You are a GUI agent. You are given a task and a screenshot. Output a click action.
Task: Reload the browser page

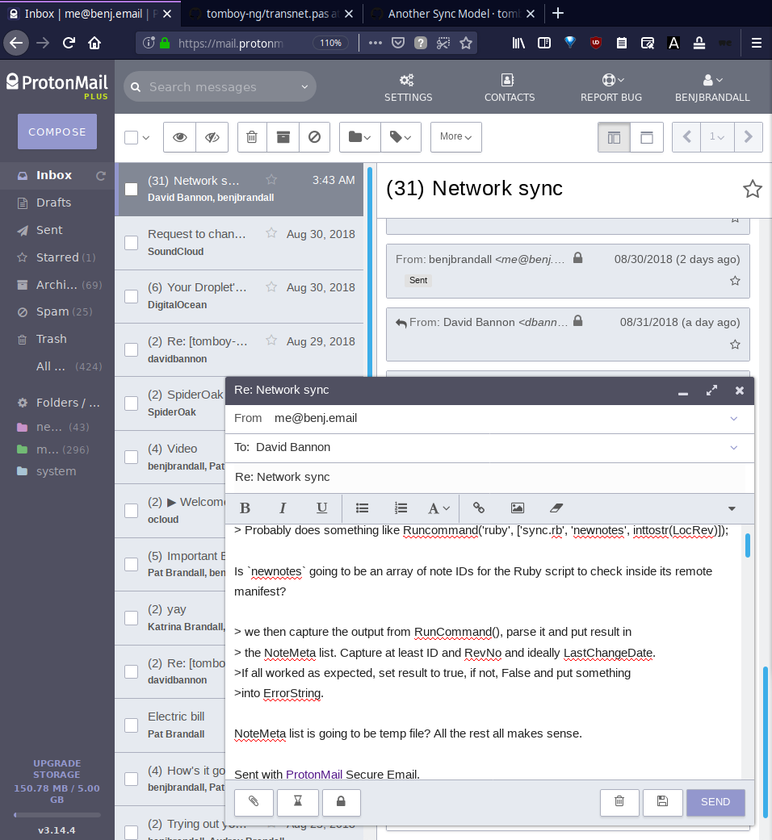69,43
